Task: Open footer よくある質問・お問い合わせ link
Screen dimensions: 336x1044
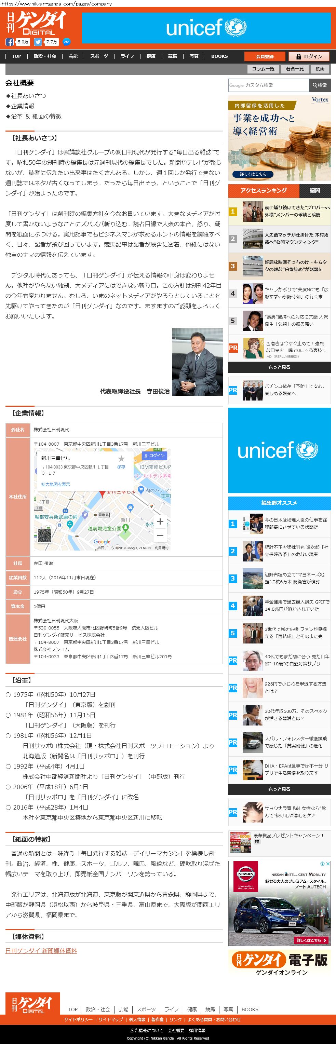Action: [x=214, y=1019]
